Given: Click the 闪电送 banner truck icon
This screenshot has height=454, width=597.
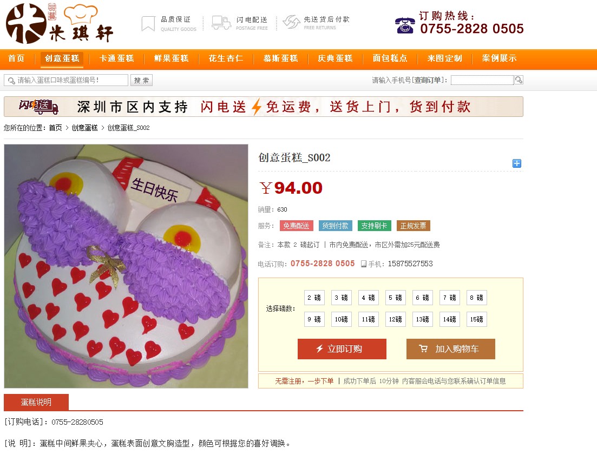Looking at the screenshot, I should click(x=38, y=107).
